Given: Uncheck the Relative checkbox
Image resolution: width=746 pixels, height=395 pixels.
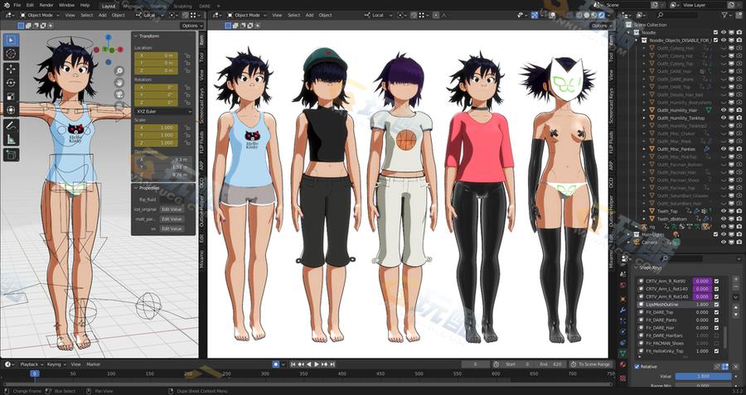Looking at the screenshot, I should point(637,367).
